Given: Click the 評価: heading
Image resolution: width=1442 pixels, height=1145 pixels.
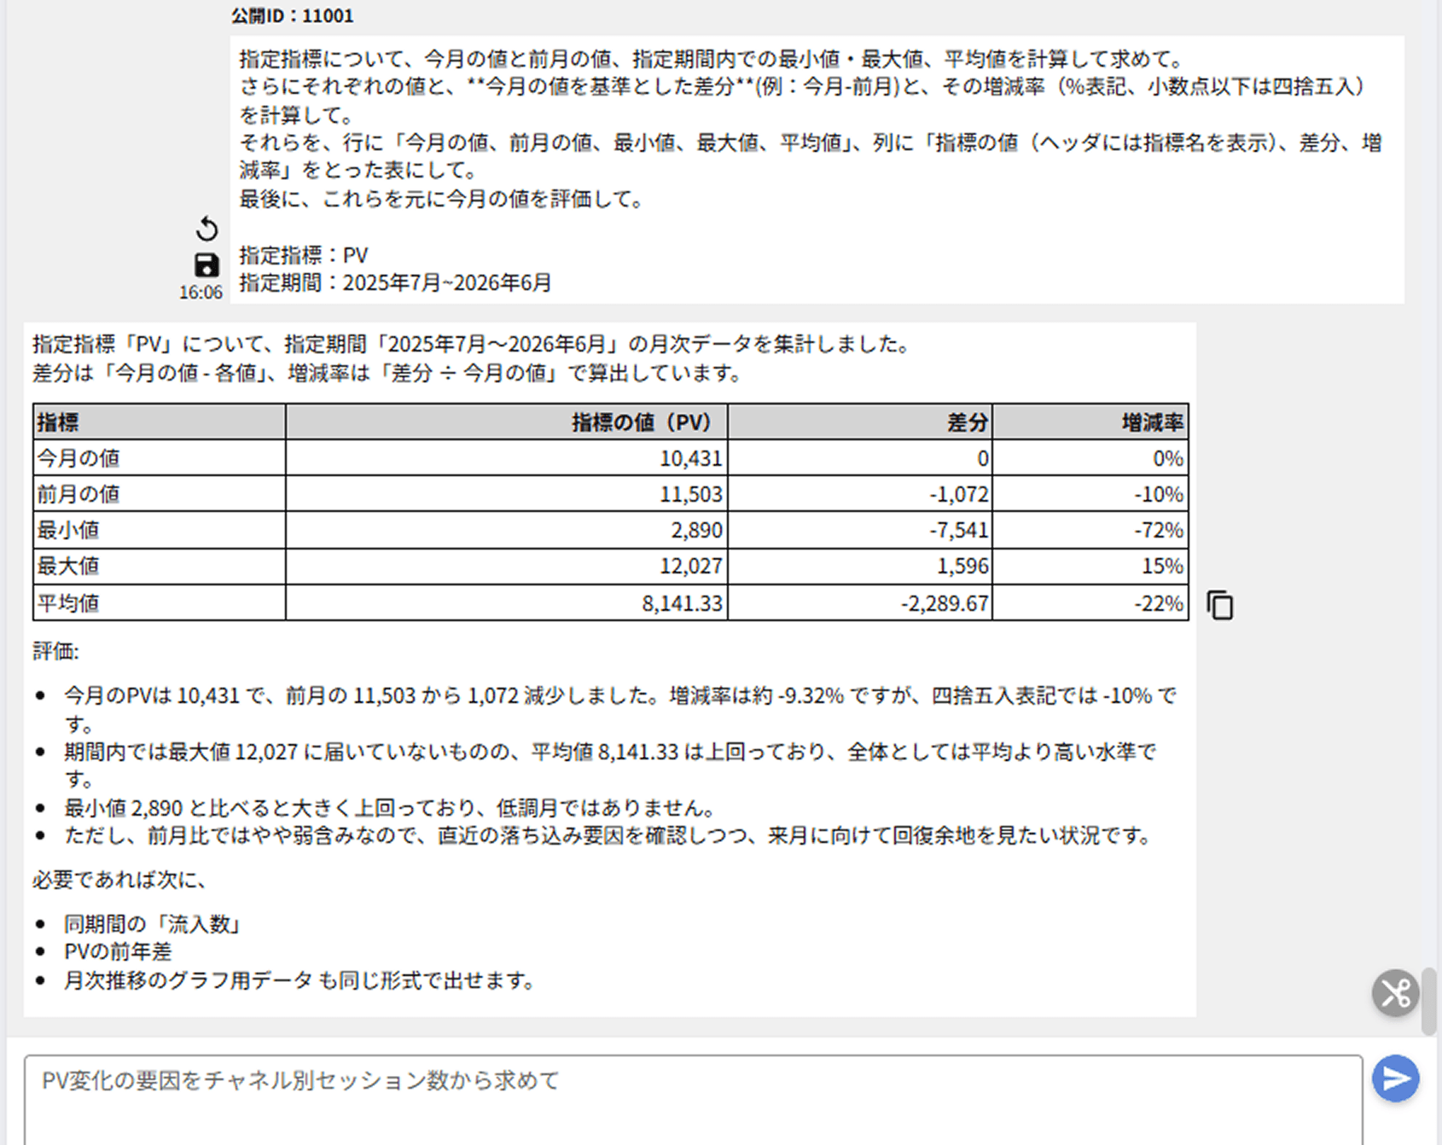Looking at the screenshot, I should point(55,652).
